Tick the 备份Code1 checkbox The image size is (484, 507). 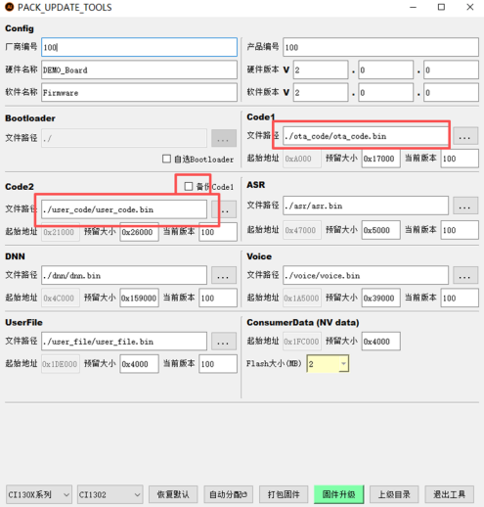coord(189,186)
